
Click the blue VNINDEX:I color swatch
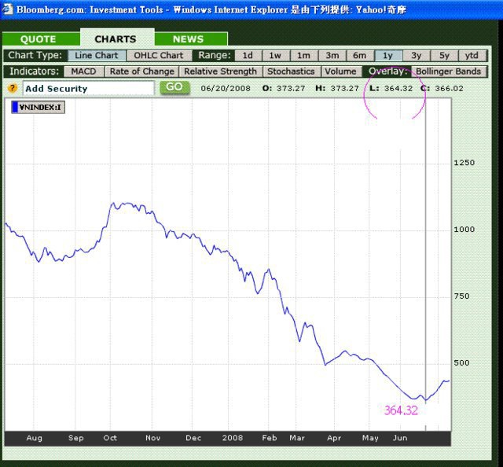pyautogui.click(x=15, y=107)
